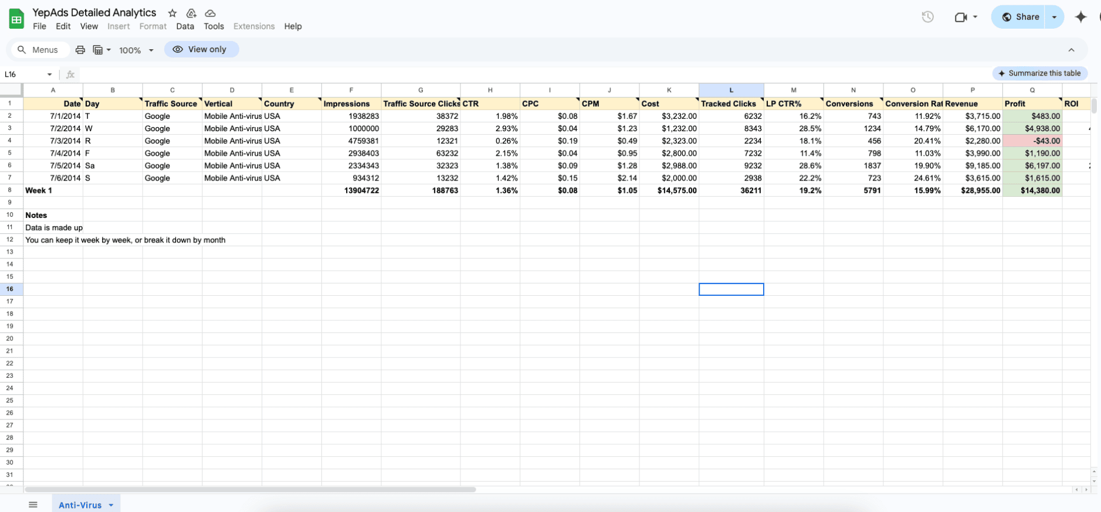This screenshot has height=512, width=1101.
Task: Open version history clock icon
Action: 927,17
